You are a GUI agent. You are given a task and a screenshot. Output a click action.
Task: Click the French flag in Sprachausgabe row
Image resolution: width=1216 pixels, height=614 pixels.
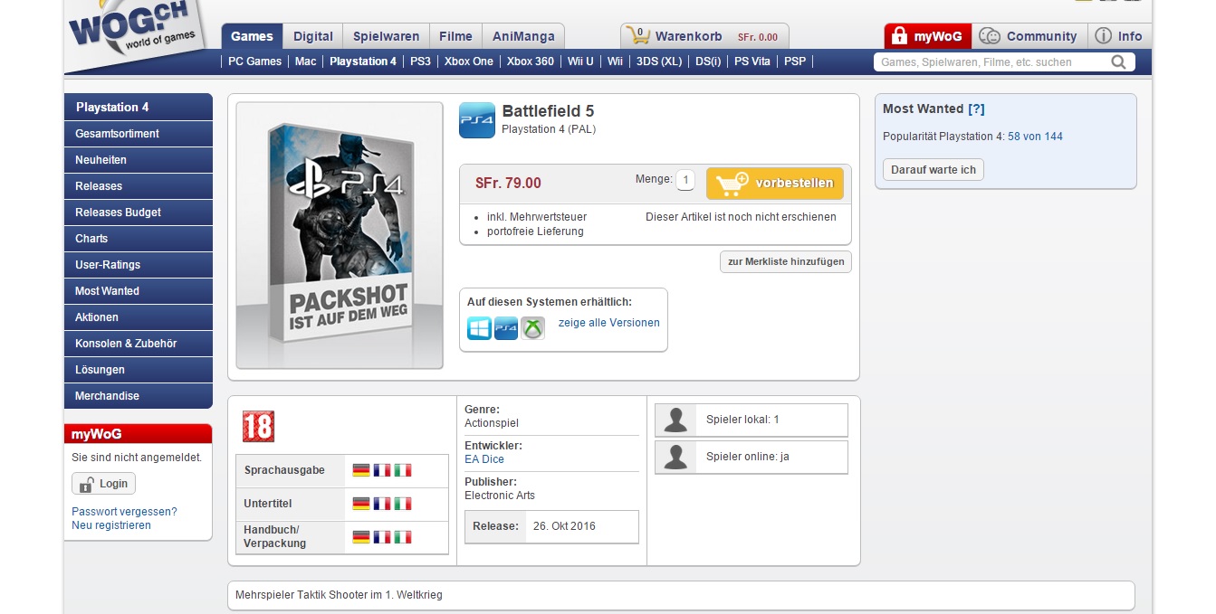382,470
